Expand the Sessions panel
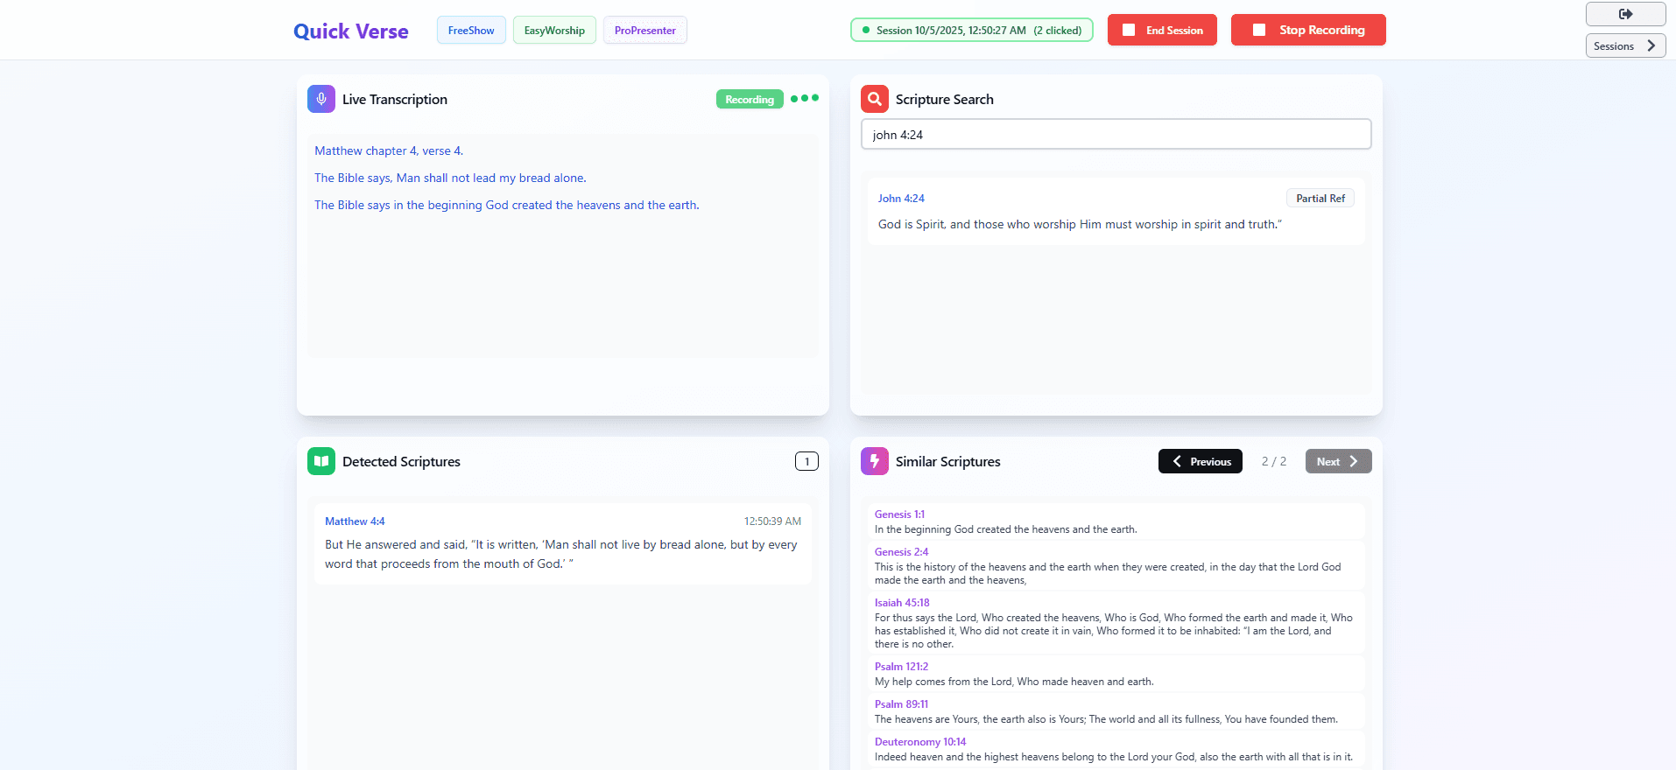 point(1625,45)
